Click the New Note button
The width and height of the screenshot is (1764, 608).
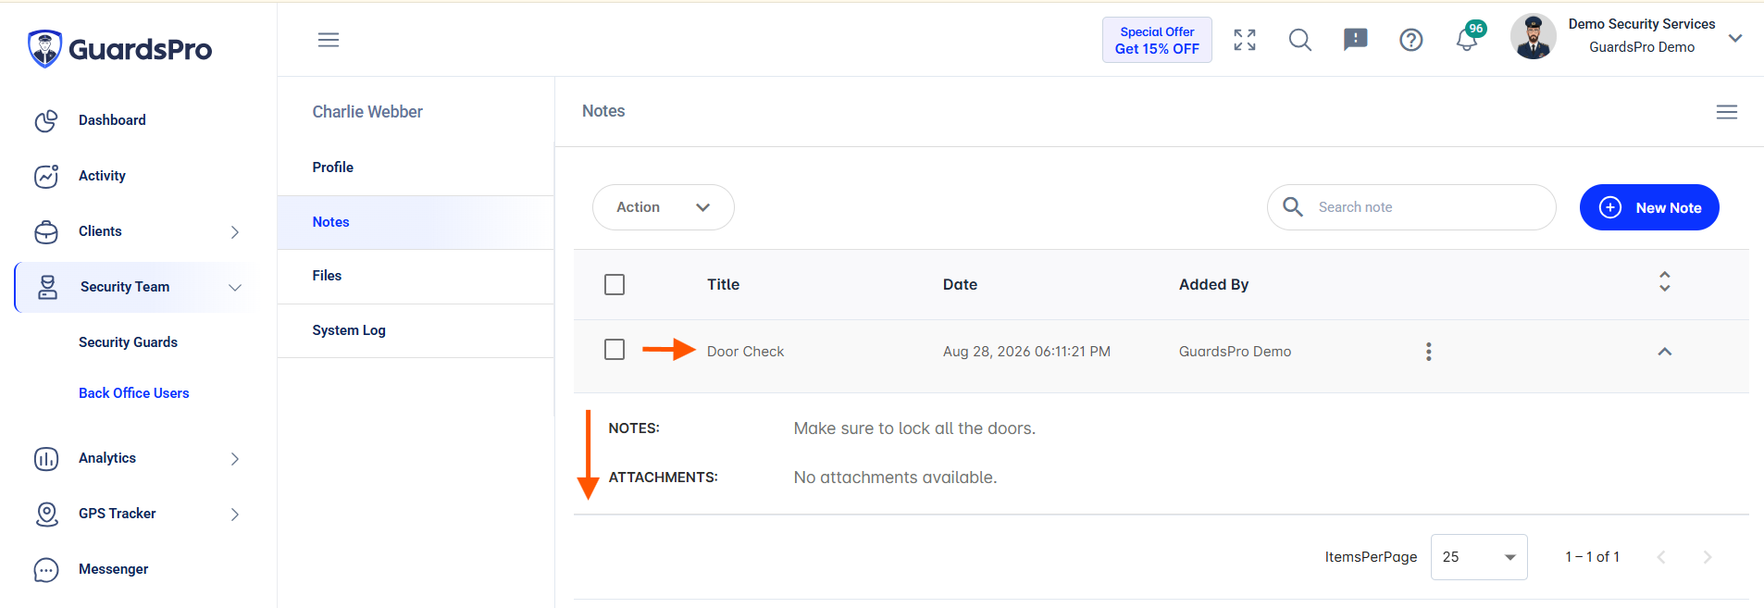tap(1649, 207)
